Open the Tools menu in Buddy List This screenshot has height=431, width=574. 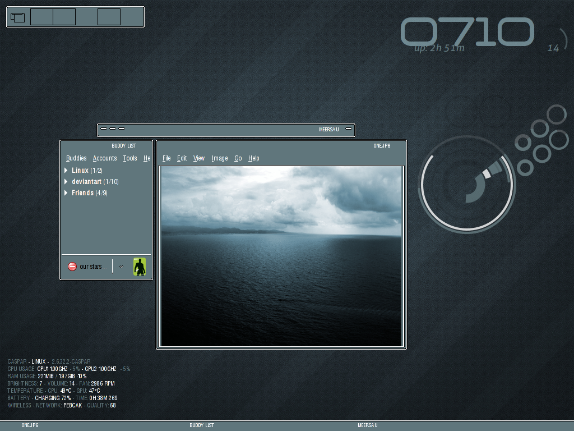[x=130, y=158]
